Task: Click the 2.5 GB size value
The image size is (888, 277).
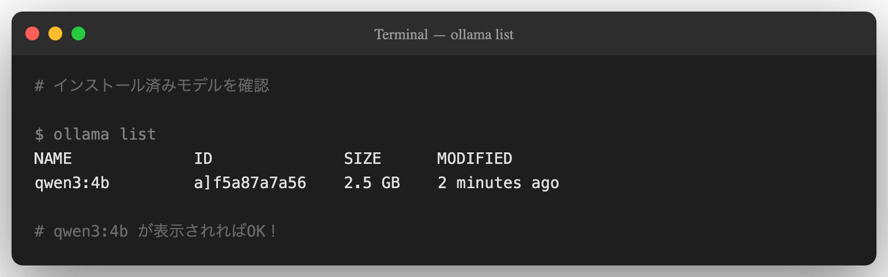Action: 371,184
